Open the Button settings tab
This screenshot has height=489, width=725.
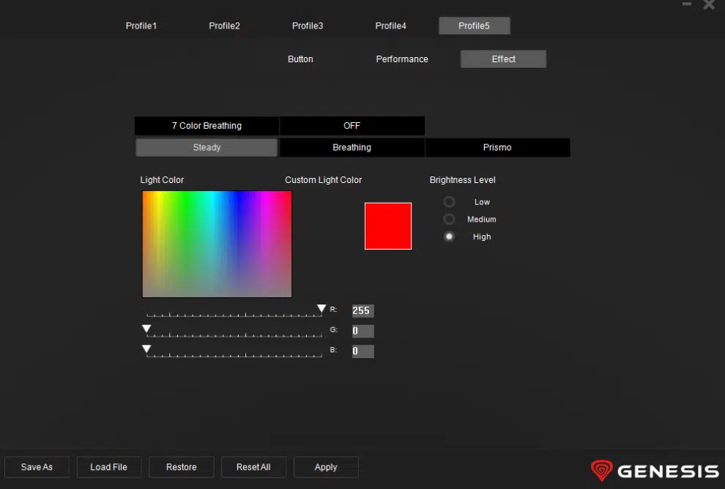(x=300, y=59)
